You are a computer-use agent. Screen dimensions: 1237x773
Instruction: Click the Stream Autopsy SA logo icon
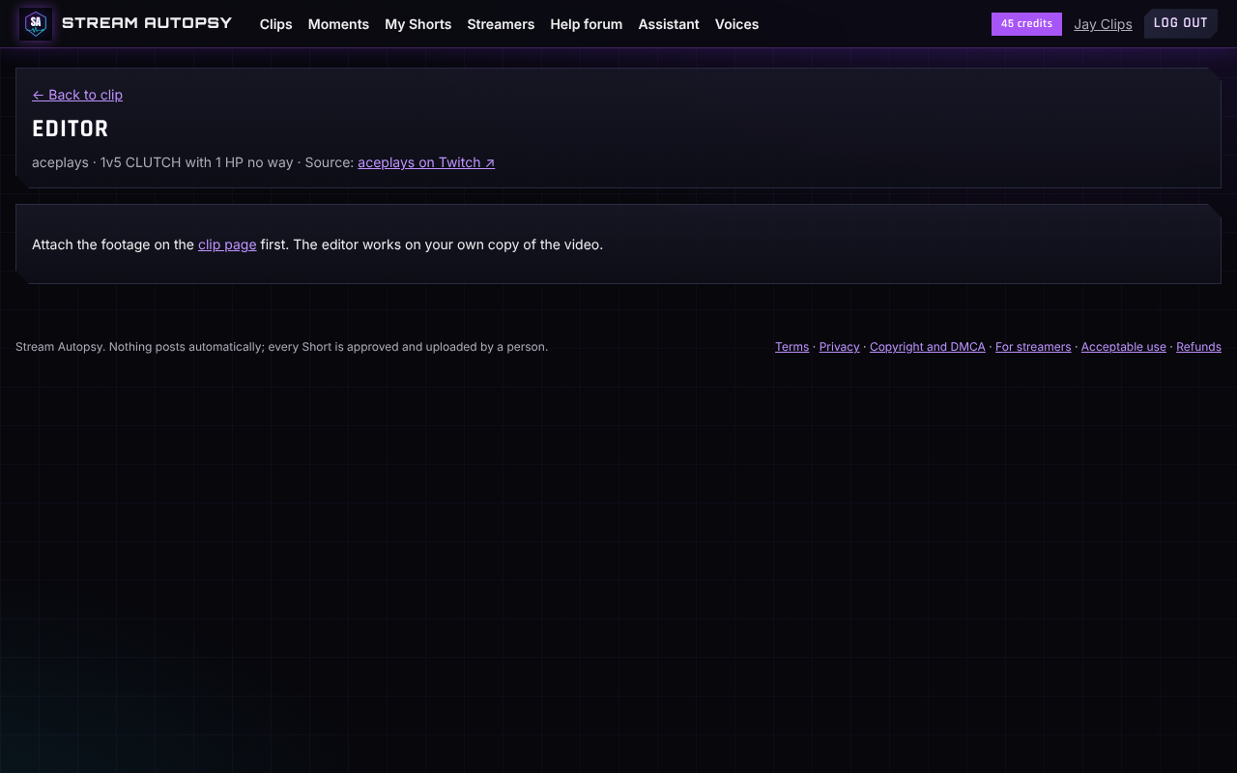click(36, 23)
